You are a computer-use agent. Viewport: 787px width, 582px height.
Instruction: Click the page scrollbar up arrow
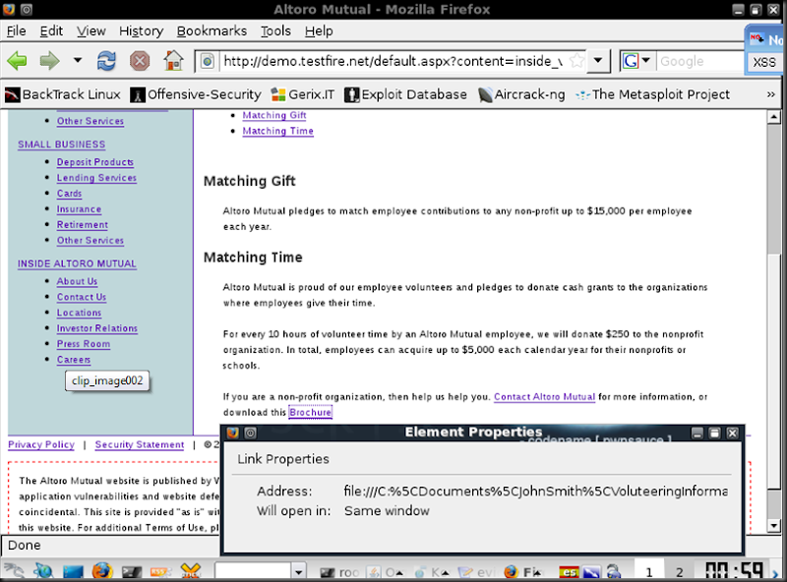773,117
